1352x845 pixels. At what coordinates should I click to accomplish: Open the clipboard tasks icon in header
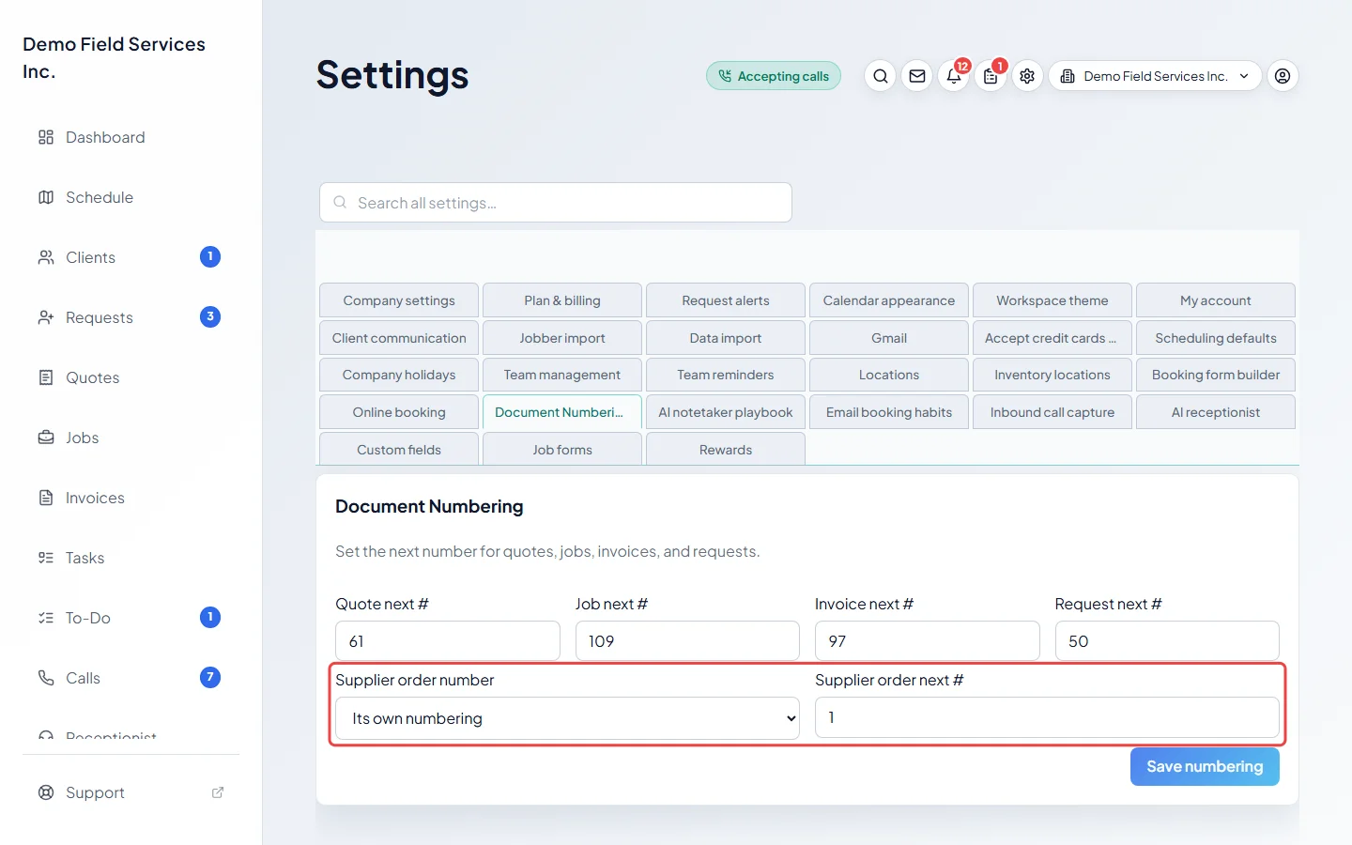coord(991,76)
